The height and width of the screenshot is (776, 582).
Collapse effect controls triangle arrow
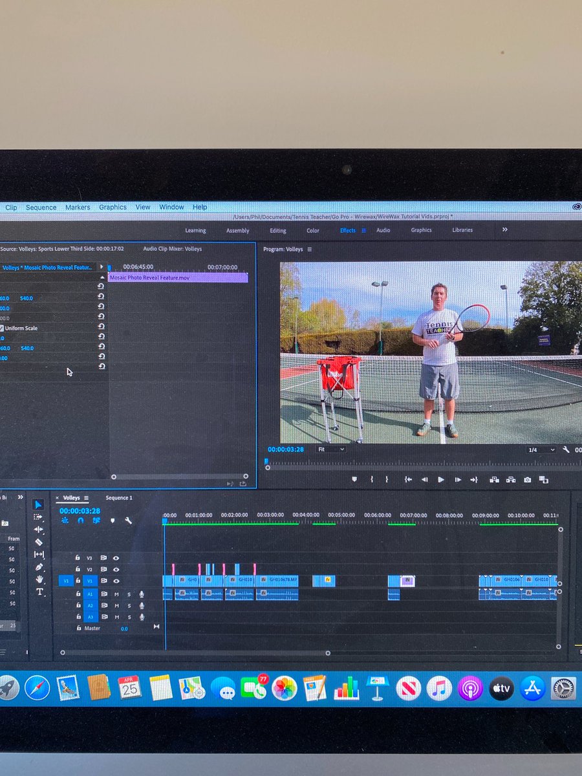tap(102, 277)
